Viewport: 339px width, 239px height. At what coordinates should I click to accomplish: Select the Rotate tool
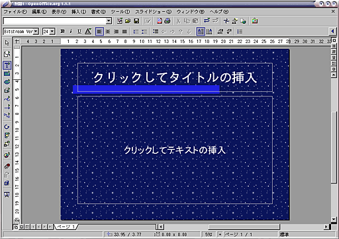tap(7, 127)
